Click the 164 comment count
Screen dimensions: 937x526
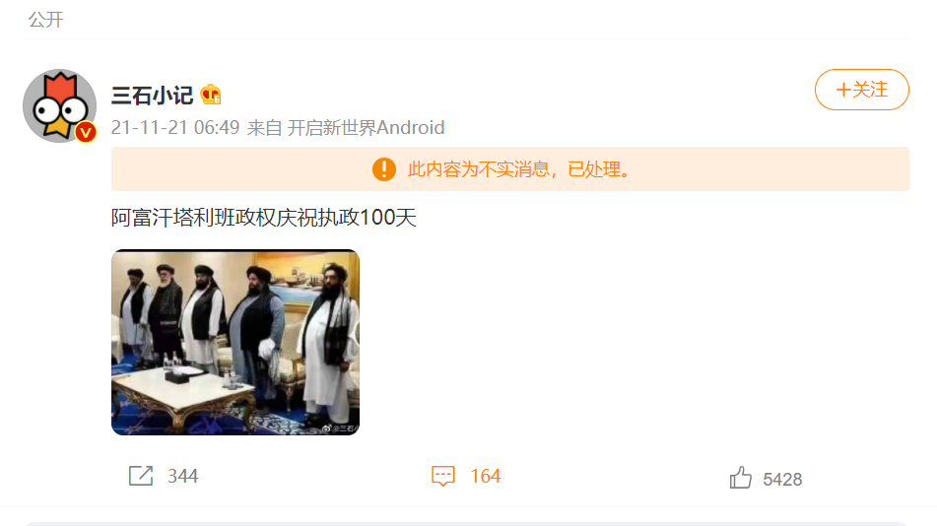[485, 477]
